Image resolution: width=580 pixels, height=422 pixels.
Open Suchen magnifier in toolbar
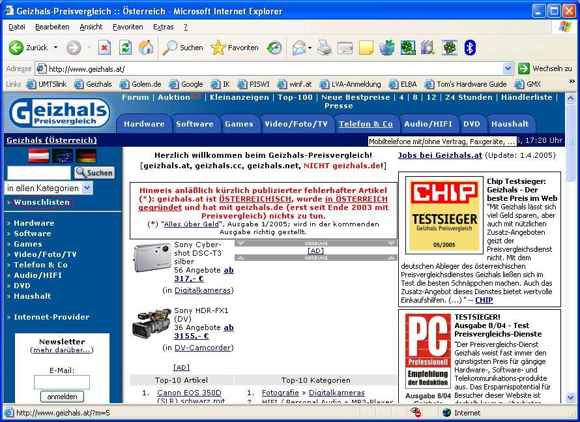pos(182,48)
